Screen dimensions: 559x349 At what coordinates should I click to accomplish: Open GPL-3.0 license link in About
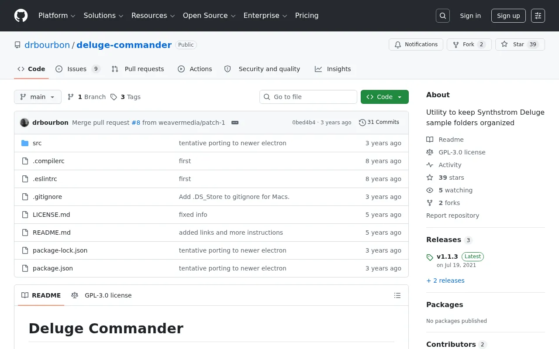(456, 152)
